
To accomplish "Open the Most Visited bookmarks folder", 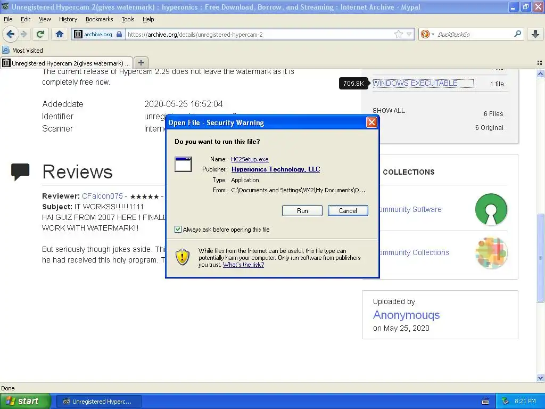I will [23, 51].
